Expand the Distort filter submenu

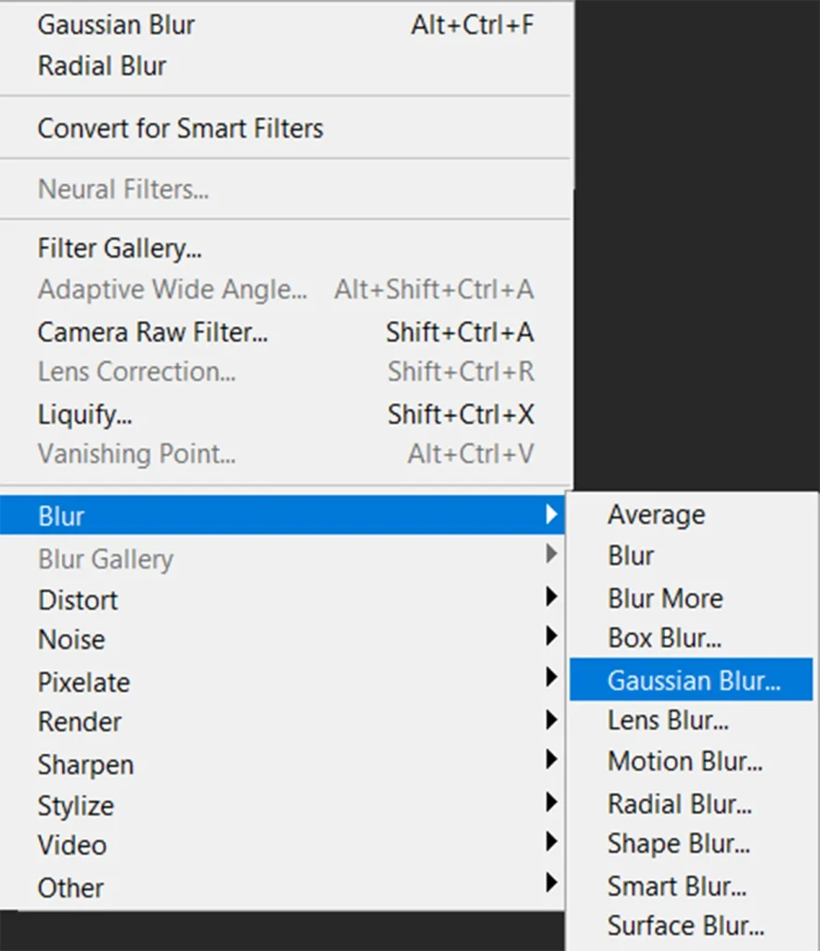pyautogui.click(x=78, y=600)
